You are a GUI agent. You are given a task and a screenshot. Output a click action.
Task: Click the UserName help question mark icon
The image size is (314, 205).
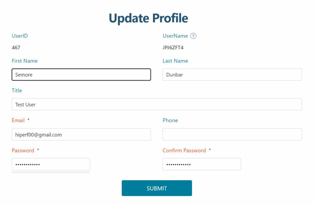pos(193,36)
